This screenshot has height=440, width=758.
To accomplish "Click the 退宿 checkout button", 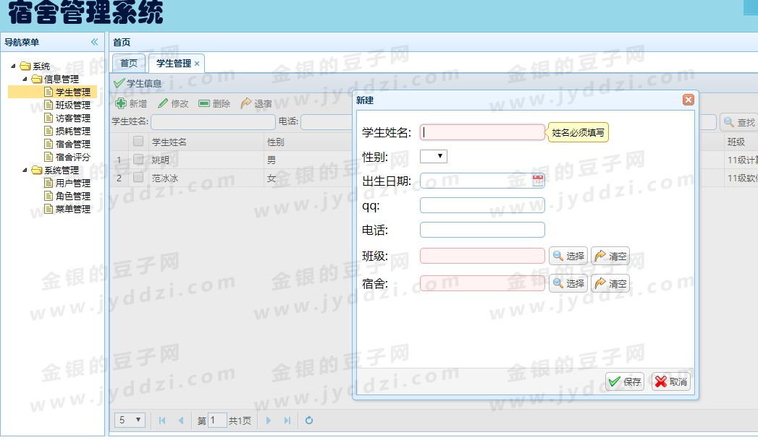I will (x=256, y=103).
